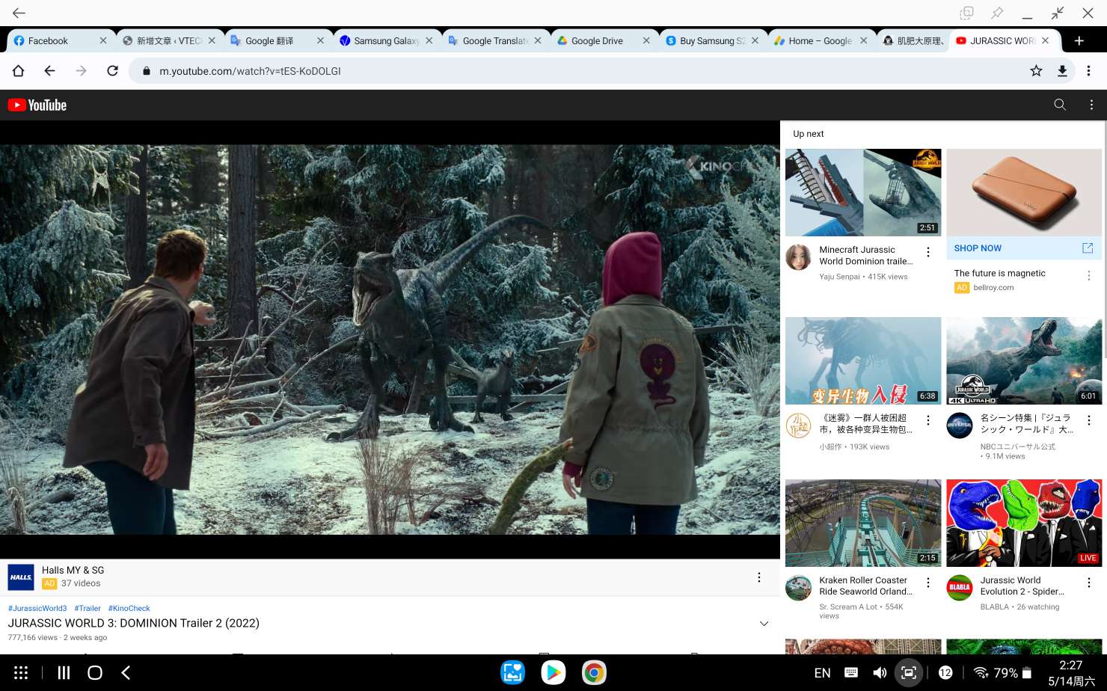The width and height of the screenshot is (1107, 691).
Task: Close the JURASSIC WORLD tab
Action: [1046, 41]
